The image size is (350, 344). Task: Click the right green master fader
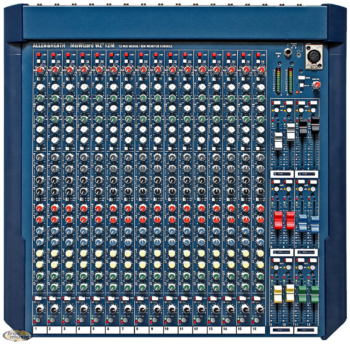(x=315, y=294)
